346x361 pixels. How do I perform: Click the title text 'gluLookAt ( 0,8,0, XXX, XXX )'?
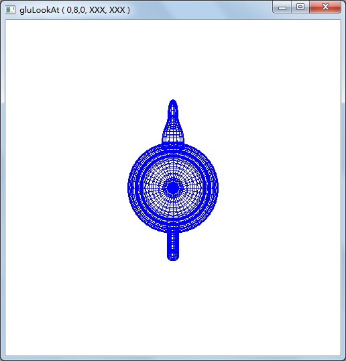point(75,10)
